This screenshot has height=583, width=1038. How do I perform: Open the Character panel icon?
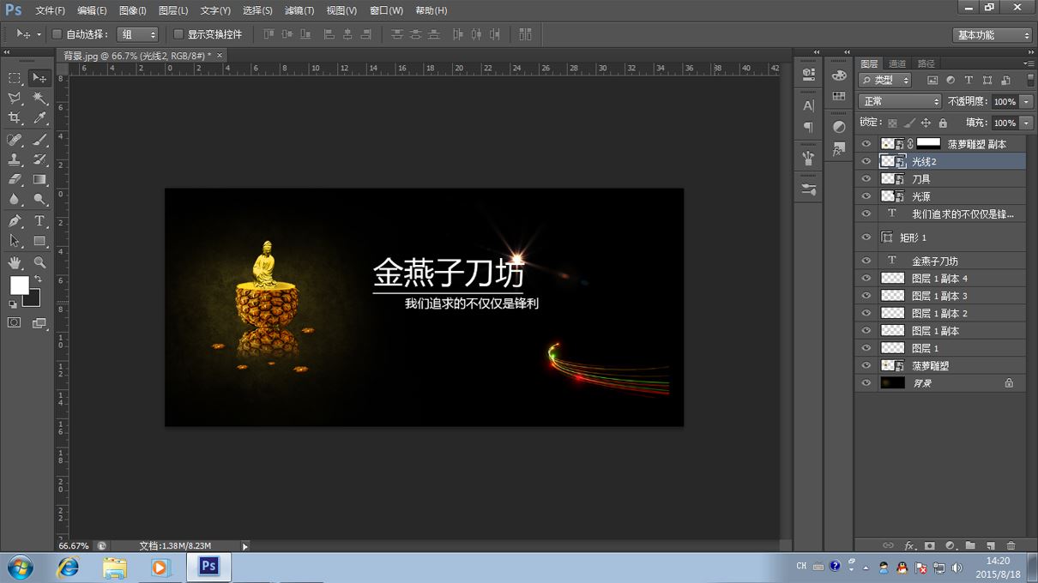pos(808,106)
